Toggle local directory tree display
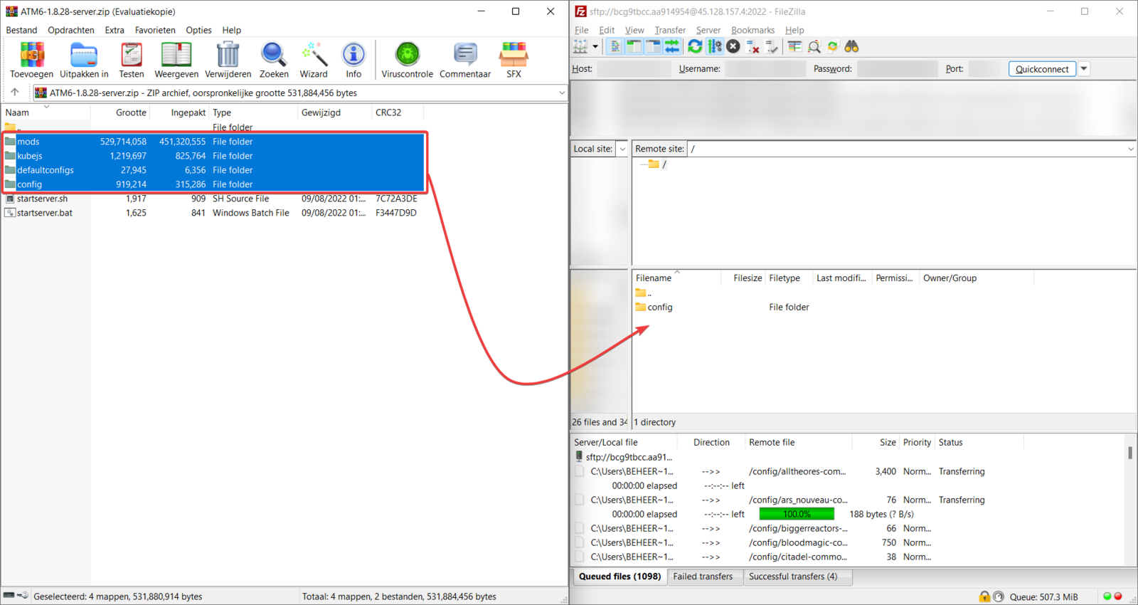Image resolution: width=1138 pixels, height=605 pixels. pos(634,47)
